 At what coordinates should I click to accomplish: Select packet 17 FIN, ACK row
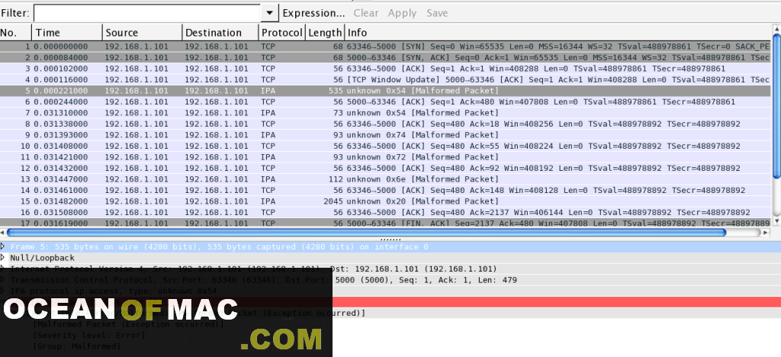click(x=385, y=222)
